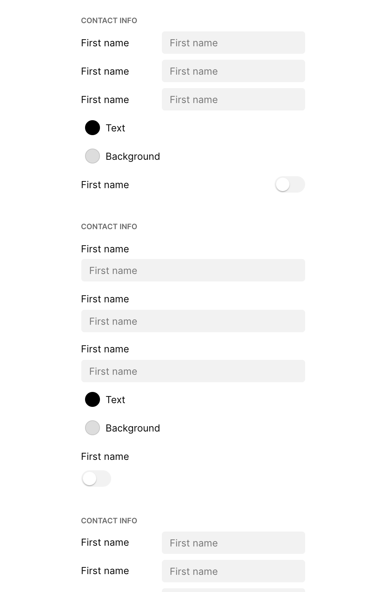Select the Background radio button in first section
The height and width of the screenshot is (592, 373).
(92, 156)
